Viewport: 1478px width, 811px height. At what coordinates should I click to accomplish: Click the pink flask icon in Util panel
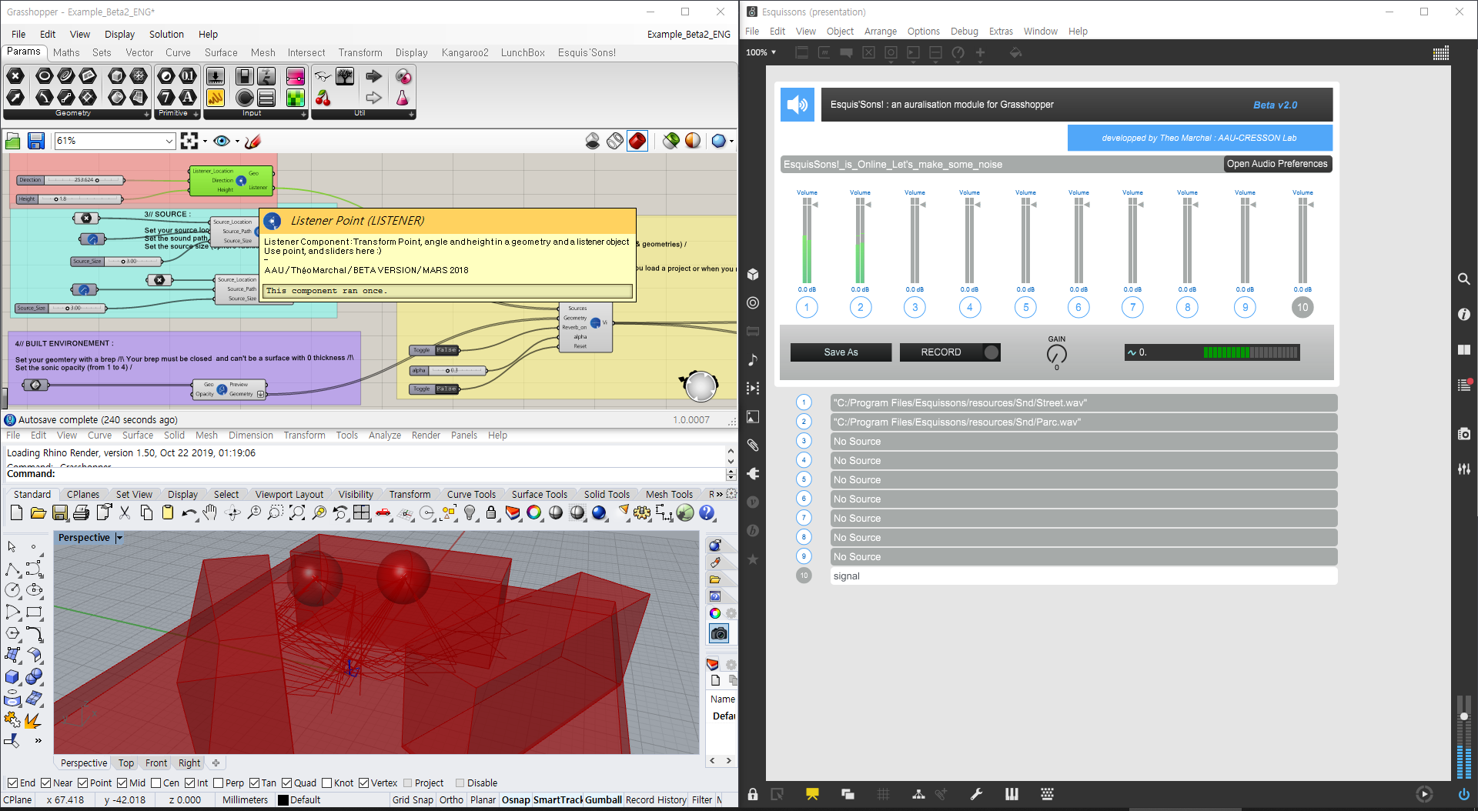tap(402, 98)
